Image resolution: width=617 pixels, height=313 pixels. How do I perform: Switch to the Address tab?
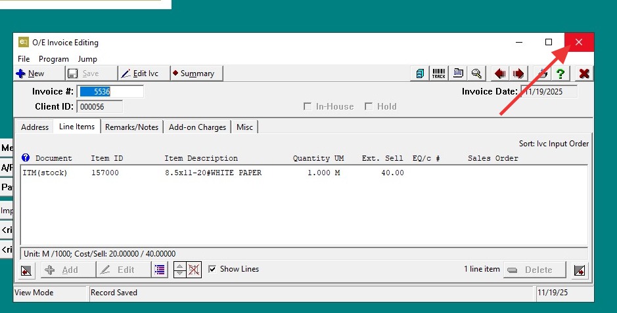(x=35, y=127)
